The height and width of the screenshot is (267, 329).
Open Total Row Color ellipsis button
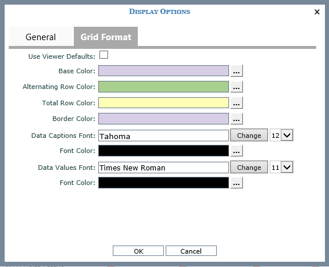click(x=237, y=103)
